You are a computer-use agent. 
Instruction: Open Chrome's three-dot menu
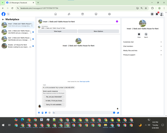[164, 8]
